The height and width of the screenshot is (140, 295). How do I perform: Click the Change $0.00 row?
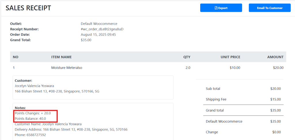(x=243, y=132)
